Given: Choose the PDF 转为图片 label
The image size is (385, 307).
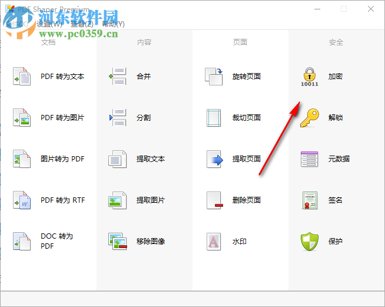Looking at the screenshot, I should tap(62, 118).
